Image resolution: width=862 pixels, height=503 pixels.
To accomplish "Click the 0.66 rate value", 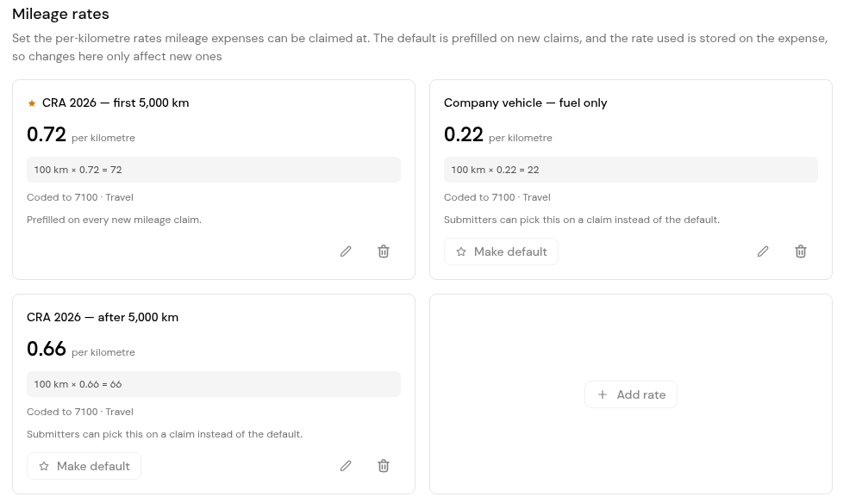I will 47,349.
